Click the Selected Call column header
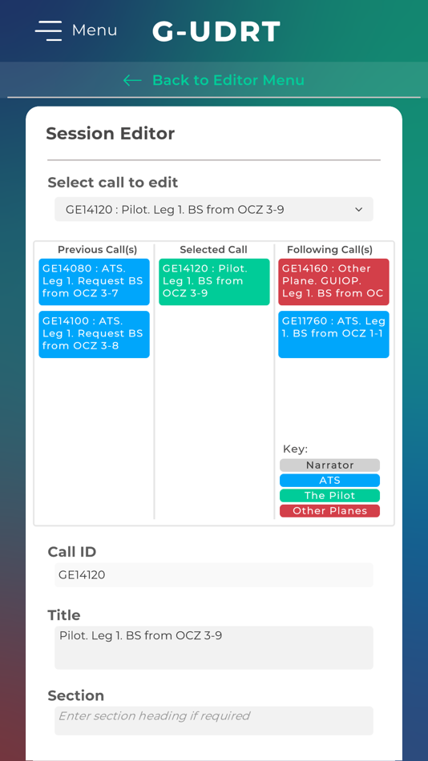428x761 pixels. click(x=214, y=250)
